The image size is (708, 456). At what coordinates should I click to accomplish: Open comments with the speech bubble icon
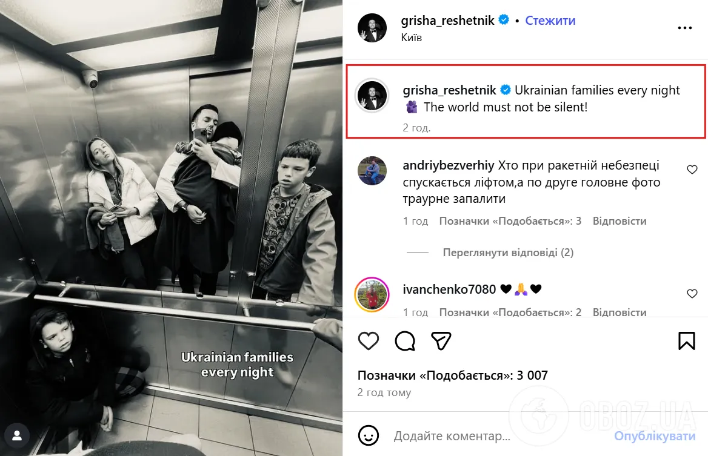pyautogui.click(x=404, y=341)
